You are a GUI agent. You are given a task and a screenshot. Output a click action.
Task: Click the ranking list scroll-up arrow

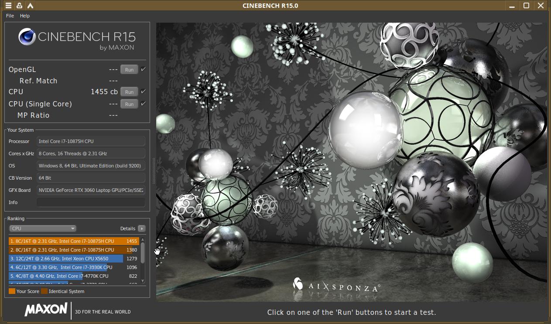coord(143,240)
